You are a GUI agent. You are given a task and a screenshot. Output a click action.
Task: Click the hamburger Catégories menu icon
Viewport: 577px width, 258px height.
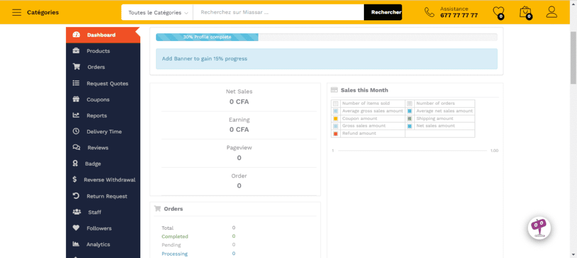pyautogui.click(x=17, y=12)
